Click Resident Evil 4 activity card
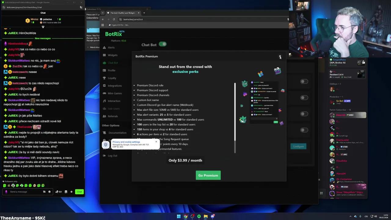The width and height of the screenshot is (391, 220). [348, 74]
